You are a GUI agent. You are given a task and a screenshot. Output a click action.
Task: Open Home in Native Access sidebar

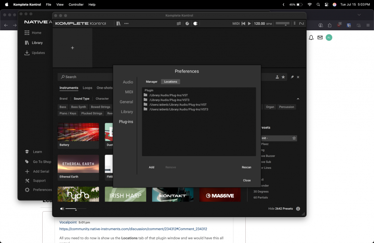click(x=33, y=33)
